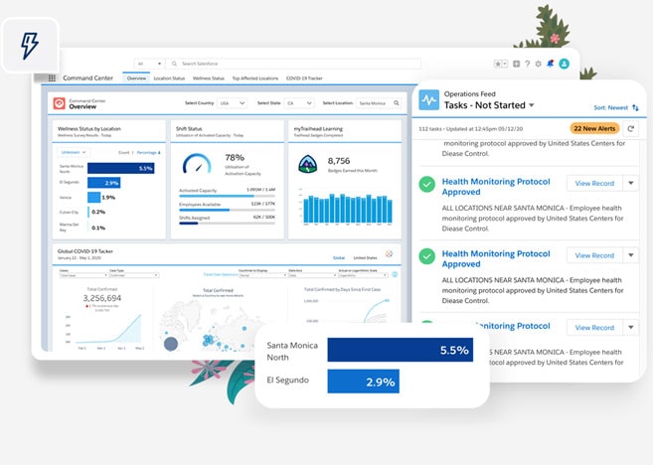Open the Cases dropdown in COVID tracker
The image size is (653, 465).
coord(83,275)
